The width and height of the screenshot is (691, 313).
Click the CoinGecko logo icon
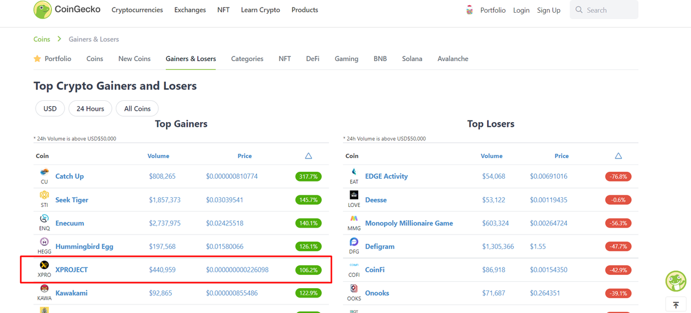43,10
